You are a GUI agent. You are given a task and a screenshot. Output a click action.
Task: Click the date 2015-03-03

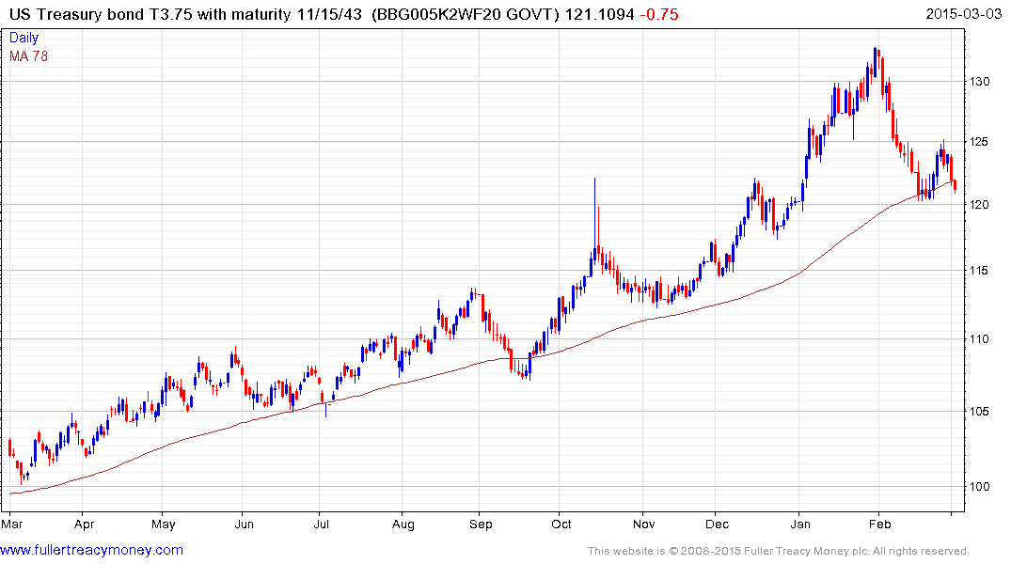pos(964,14)
